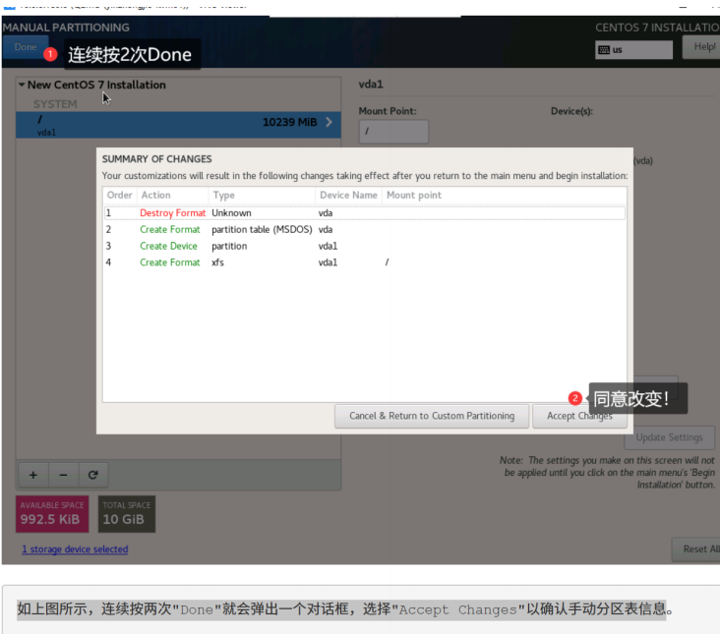
Task: Add a new mount point with plus
Action: (33, 475)
